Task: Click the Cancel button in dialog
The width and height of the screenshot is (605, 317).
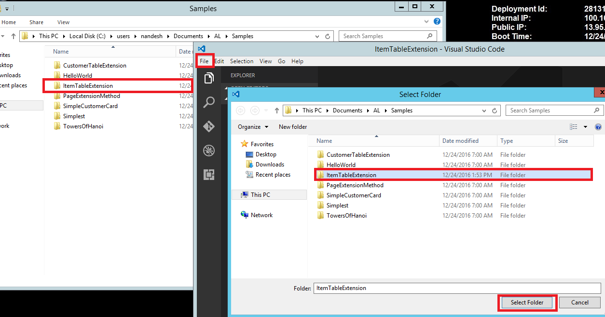Action: [x=580, y=303]
